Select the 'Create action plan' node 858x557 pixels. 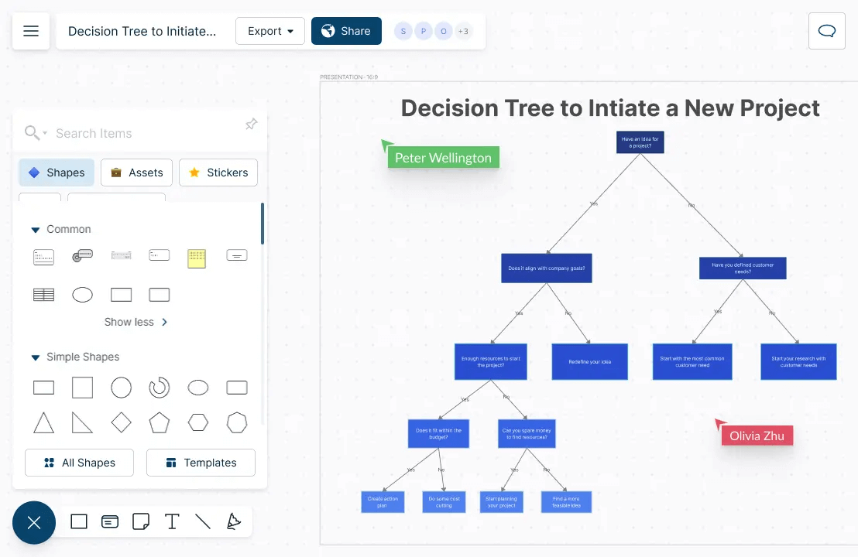click(x=383, y=502)
